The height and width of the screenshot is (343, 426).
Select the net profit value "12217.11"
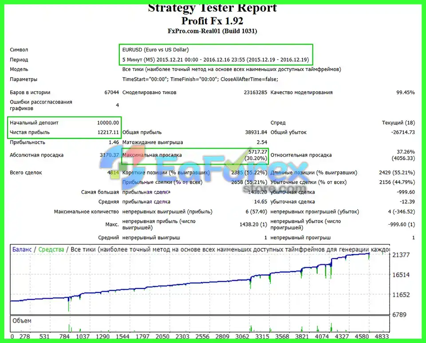108,133
